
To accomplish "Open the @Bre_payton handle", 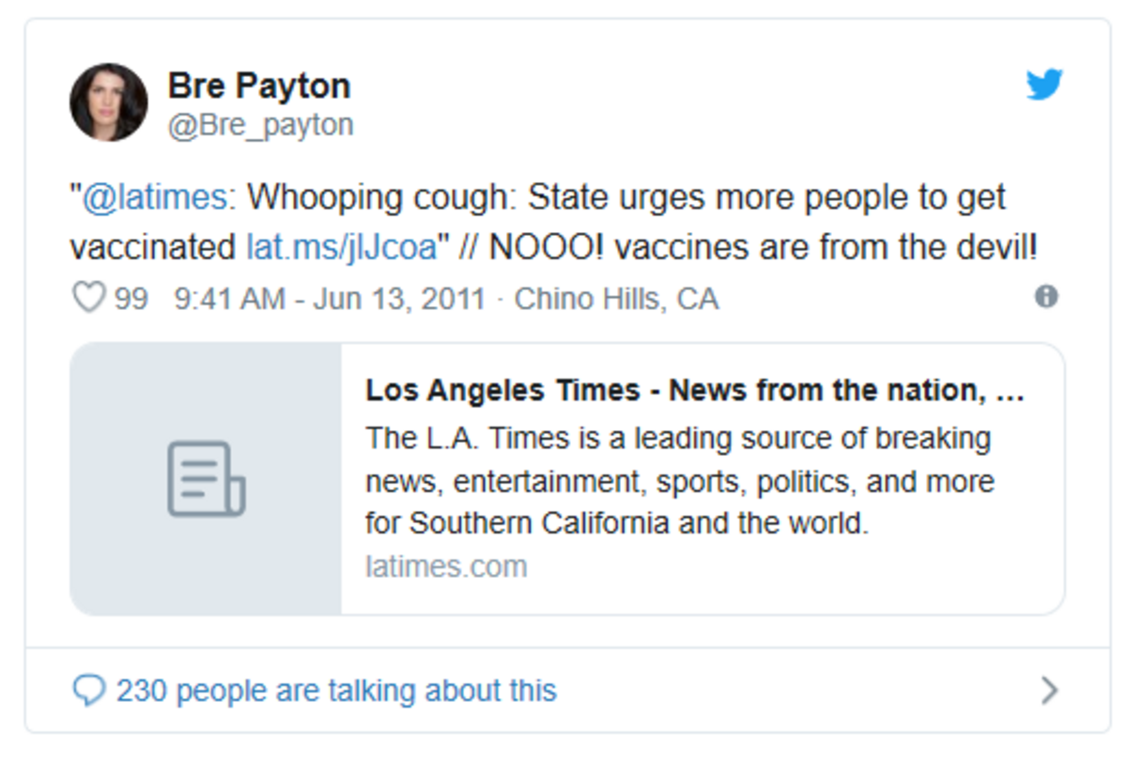I will [x=260, y=125].
